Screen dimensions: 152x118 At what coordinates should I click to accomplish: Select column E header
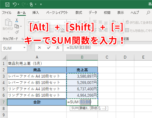click(x=143, y=57)
